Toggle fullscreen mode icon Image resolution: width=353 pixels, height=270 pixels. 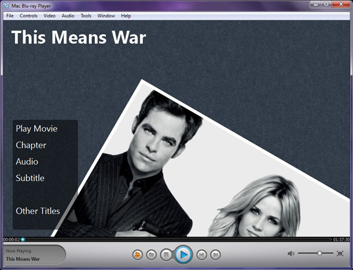(340, 254)
